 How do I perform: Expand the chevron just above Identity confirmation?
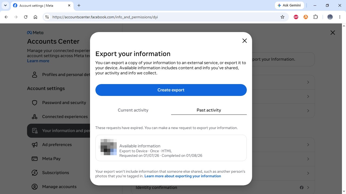tap(308, 173)
